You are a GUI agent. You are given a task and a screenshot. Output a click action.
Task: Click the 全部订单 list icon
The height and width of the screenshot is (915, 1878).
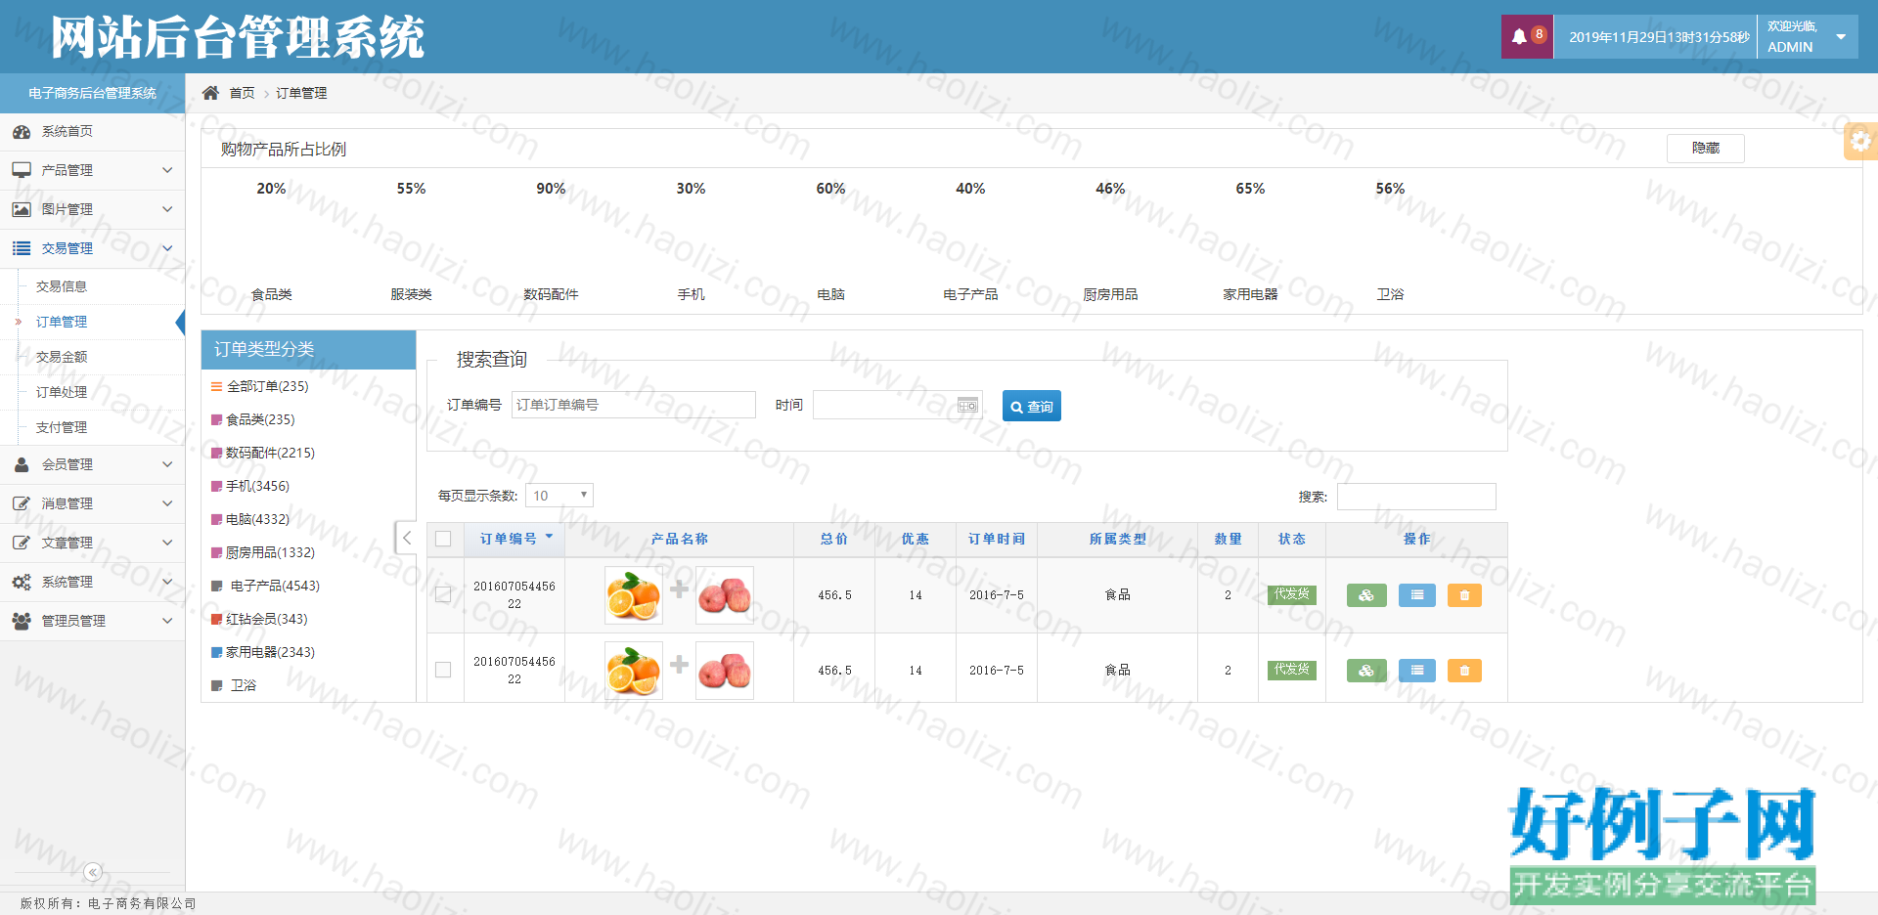[216, 387]
